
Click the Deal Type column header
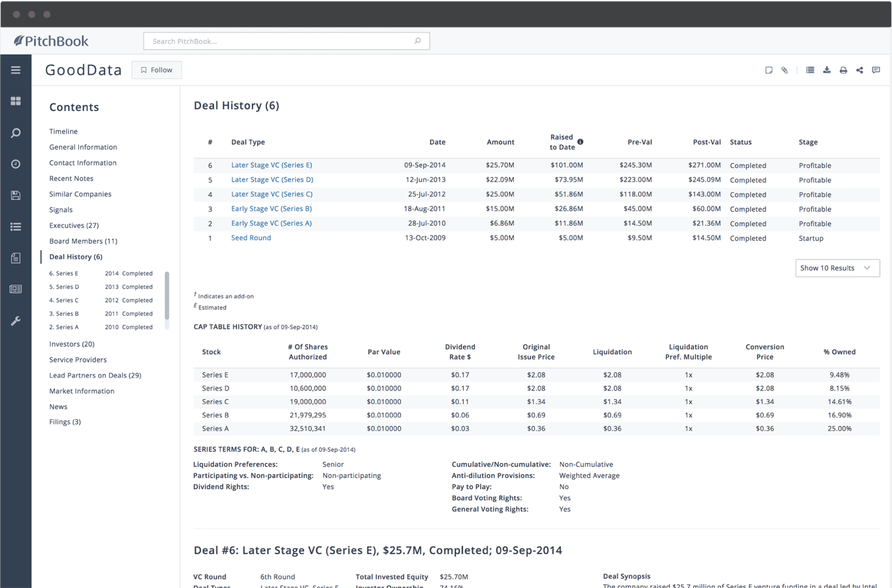click(248, 142)
